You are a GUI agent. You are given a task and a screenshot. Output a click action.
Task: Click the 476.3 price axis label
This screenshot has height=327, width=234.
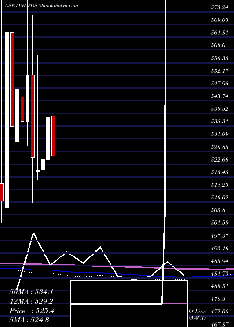pos(219,299)
